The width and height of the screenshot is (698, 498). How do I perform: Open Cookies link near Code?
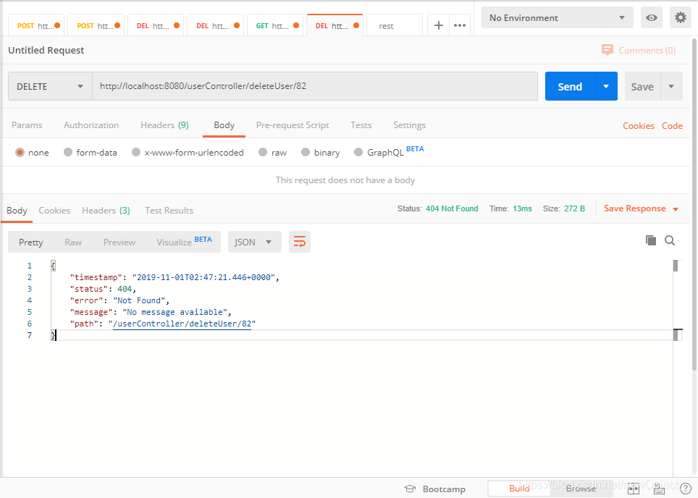(639, 125)
